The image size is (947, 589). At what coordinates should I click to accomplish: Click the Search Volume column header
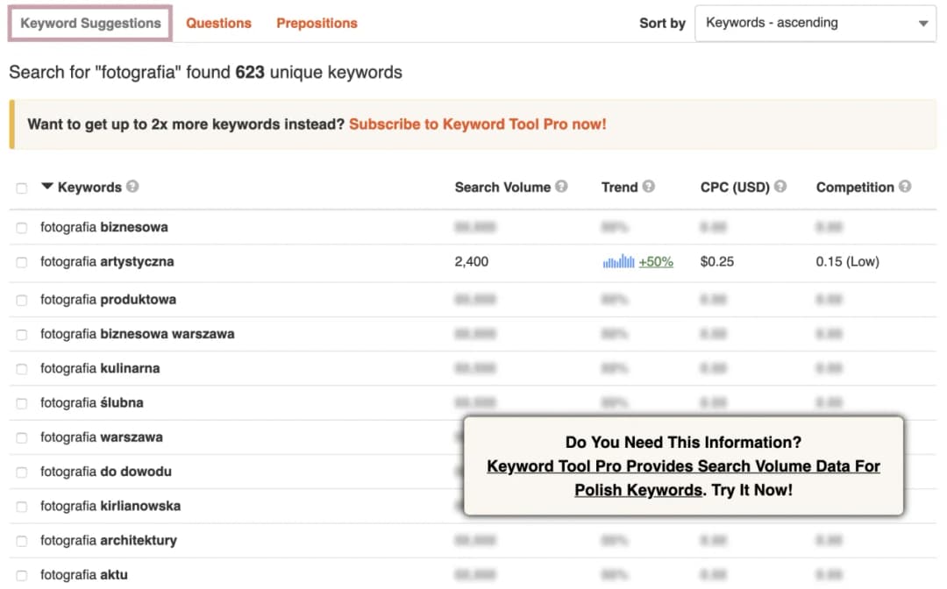[502, 187]
